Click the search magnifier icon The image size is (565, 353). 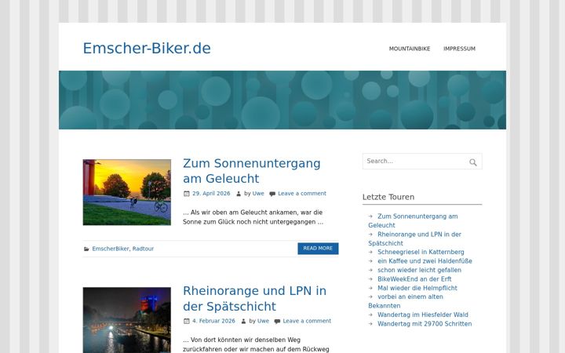click(x=472, y=162)
